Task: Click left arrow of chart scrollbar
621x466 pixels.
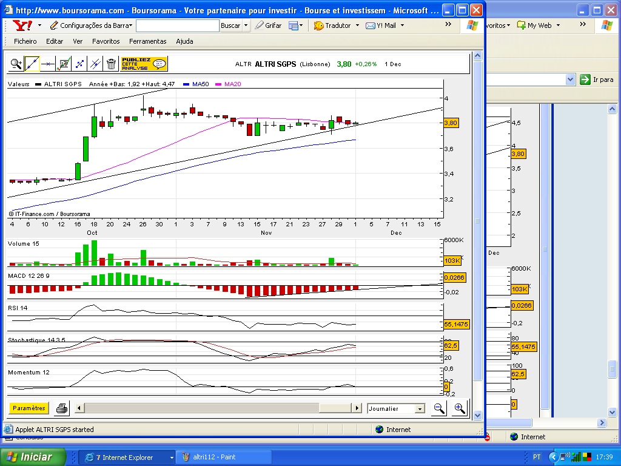Action: tap(79, 408)
